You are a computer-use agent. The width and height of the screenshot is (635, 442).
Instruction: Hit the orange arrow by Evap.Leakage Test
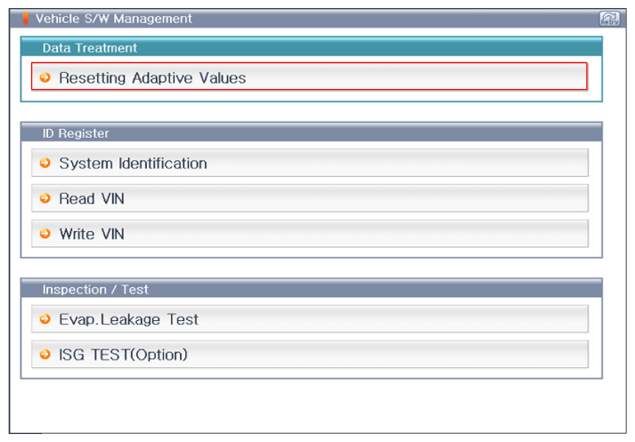[x=45, y=319]
